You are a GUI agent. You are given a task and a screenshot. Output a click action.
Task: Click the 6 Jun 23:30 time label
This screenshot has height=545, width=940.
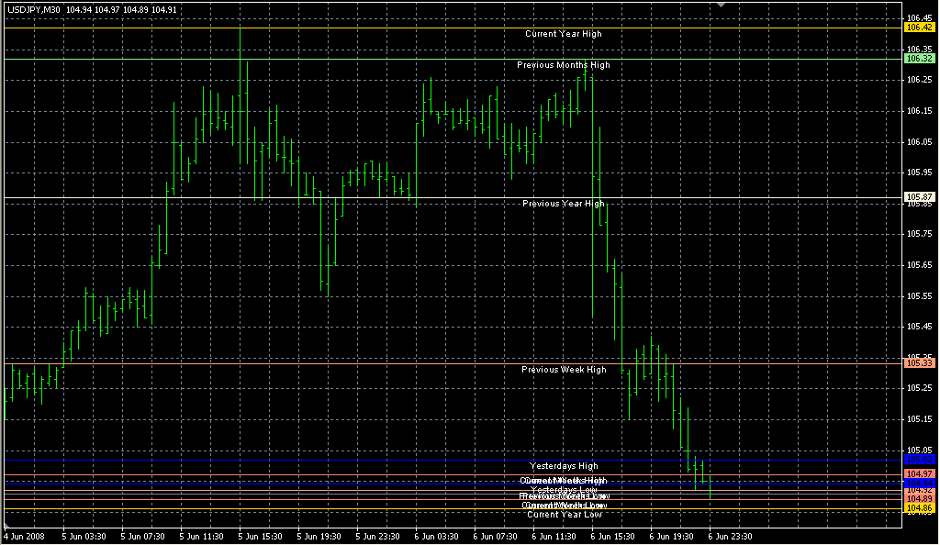click(x=732, y=536)
